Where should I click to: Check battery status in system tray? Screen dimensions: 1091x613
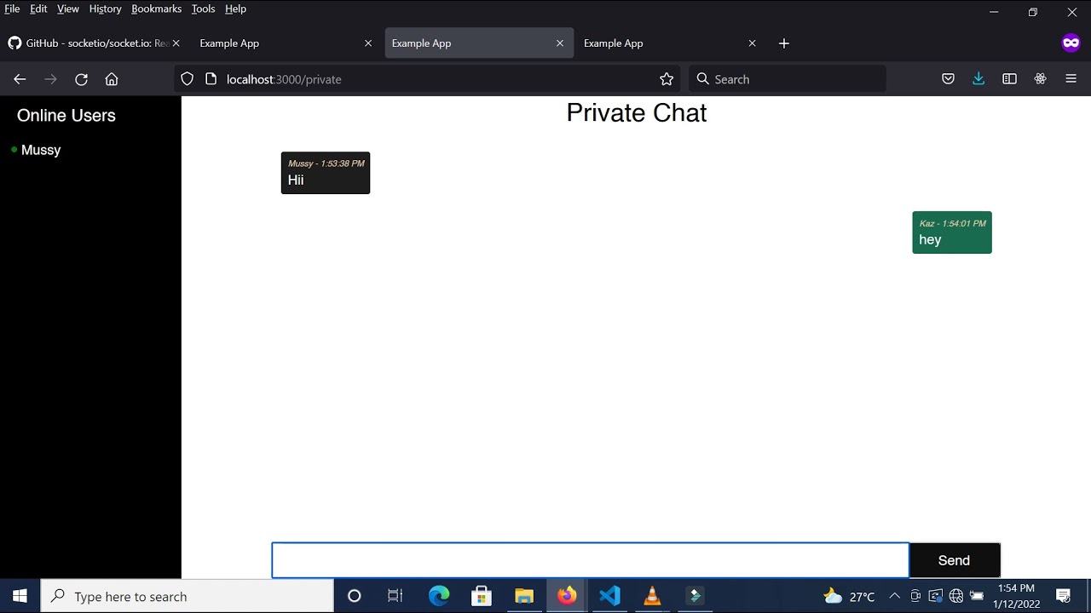[977, 596]
